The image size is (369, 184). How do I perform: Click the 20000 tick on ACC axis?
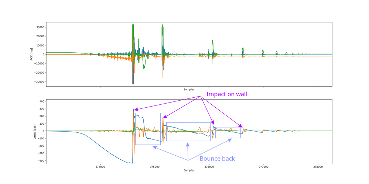41,36
